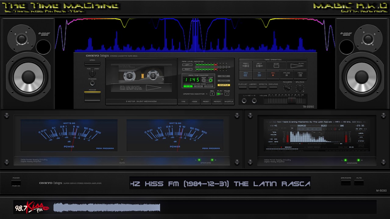
Task: Toggle left speaker L green indicator on amplifier
Action: [x=199, y=160]
